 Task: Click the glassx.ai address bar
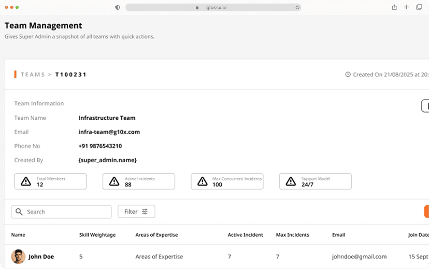(x=213, y=7)
